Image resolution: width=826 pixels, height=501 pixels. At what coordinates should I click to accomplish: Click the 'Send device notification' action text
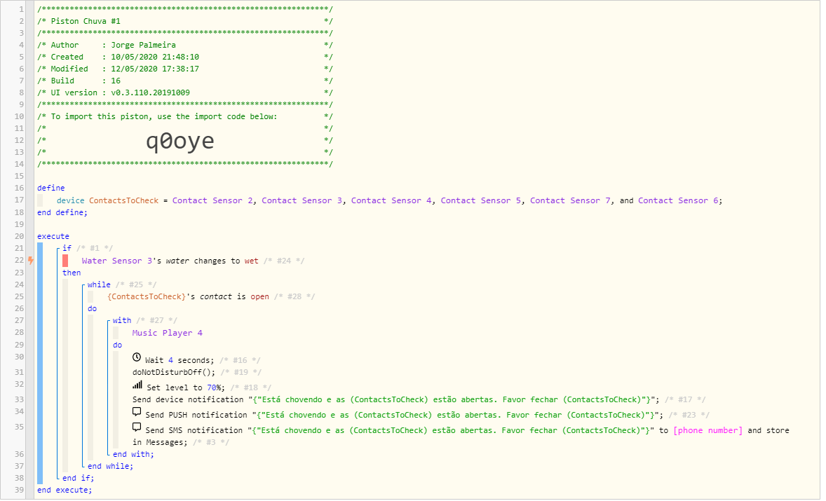[188, 400]
